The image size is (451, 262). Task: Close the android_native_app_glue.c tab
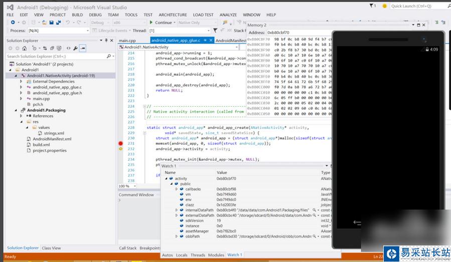point(211,40)
